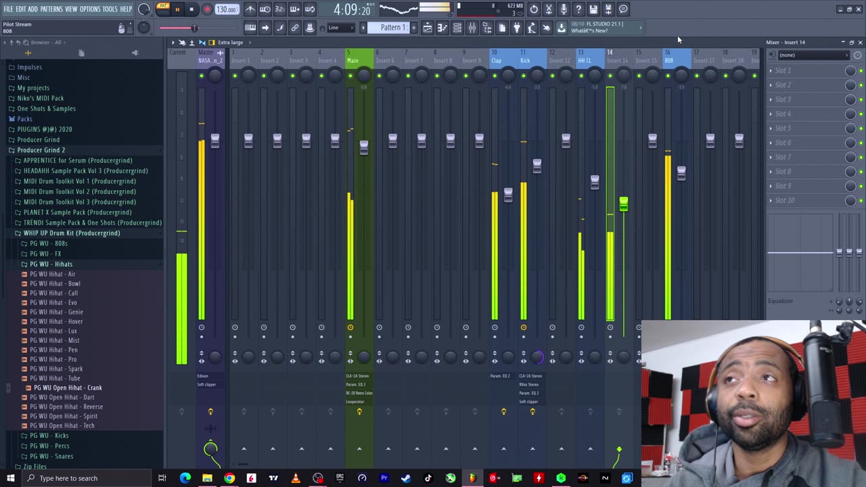Save project with the floppy disk icon

tap(593, 9)
